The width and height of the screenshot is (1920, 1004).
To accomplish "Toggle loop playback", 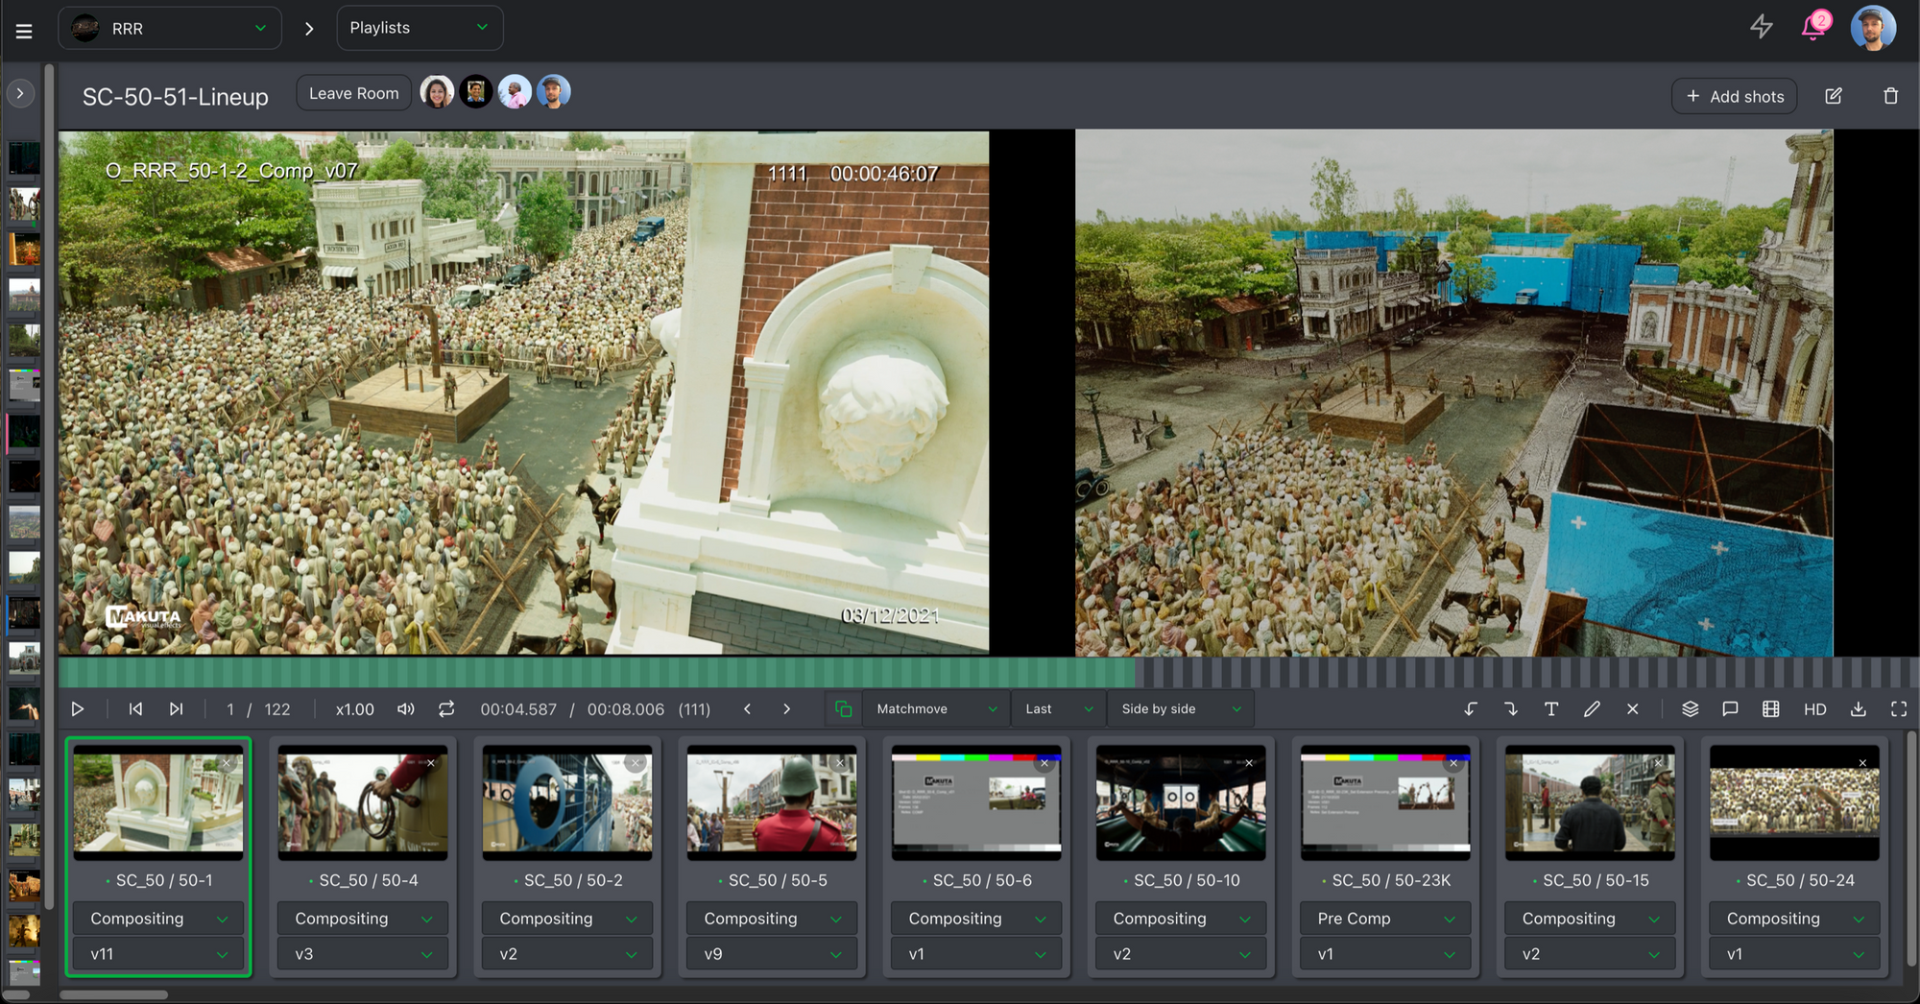I will point(446,709).
